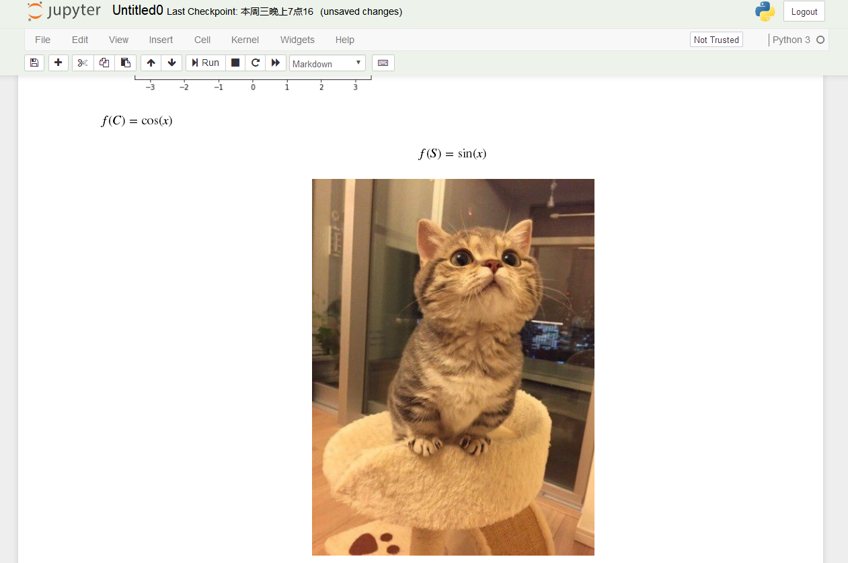Insert a new cell below
848x563 pixels.
click(x=59, y=63)
